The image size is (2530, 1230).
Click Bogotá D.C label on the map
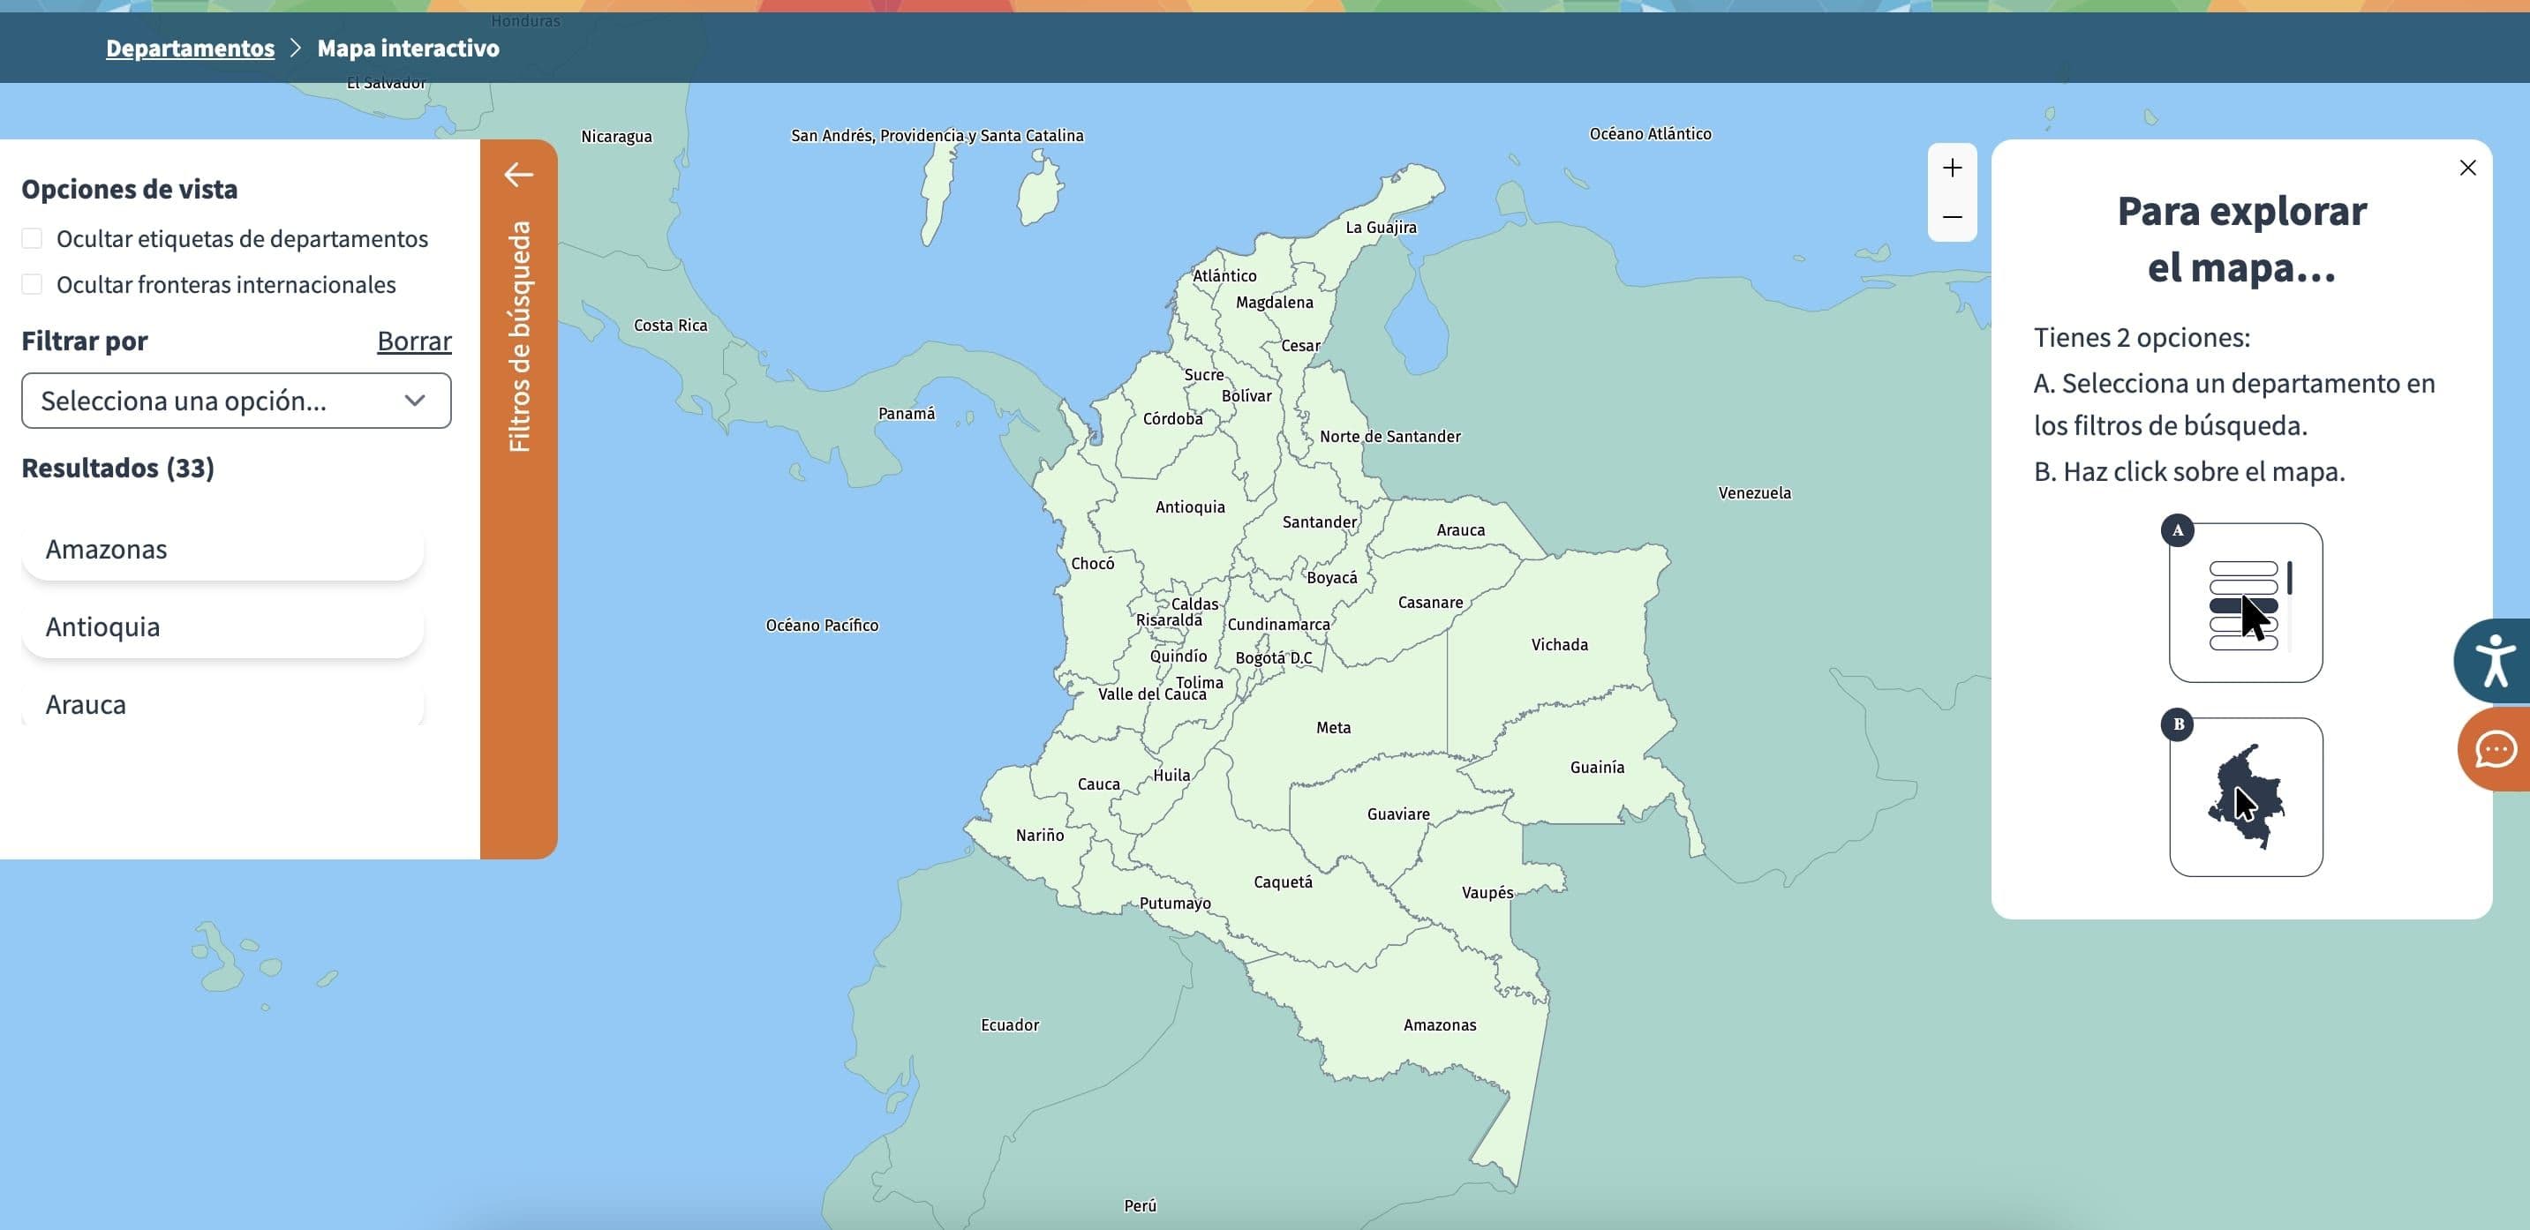point(1273,657)
